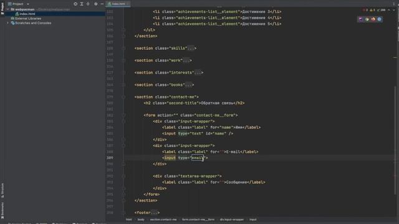399x224 pixels.
Task: Open preview in WebStorm built-in browser
Action: [x=360, y=19]
